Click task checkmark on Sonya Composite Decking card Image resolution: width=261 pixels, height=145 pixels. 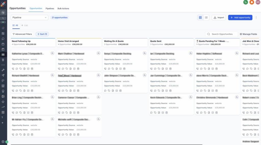coord(121,69)
